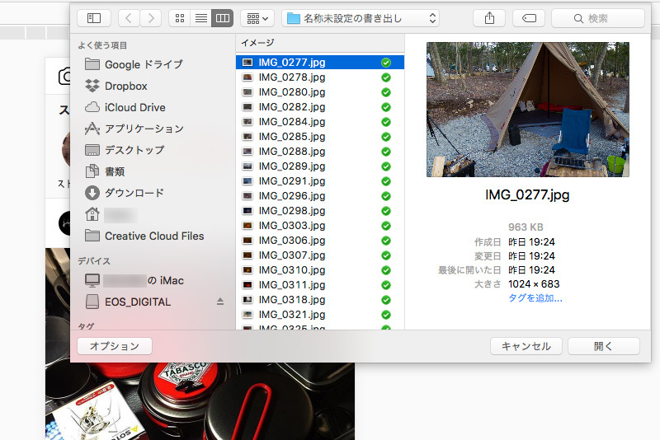The image size is (660, 440).
Task: Go back with the left chevron
Action: (x=129, y=18)
